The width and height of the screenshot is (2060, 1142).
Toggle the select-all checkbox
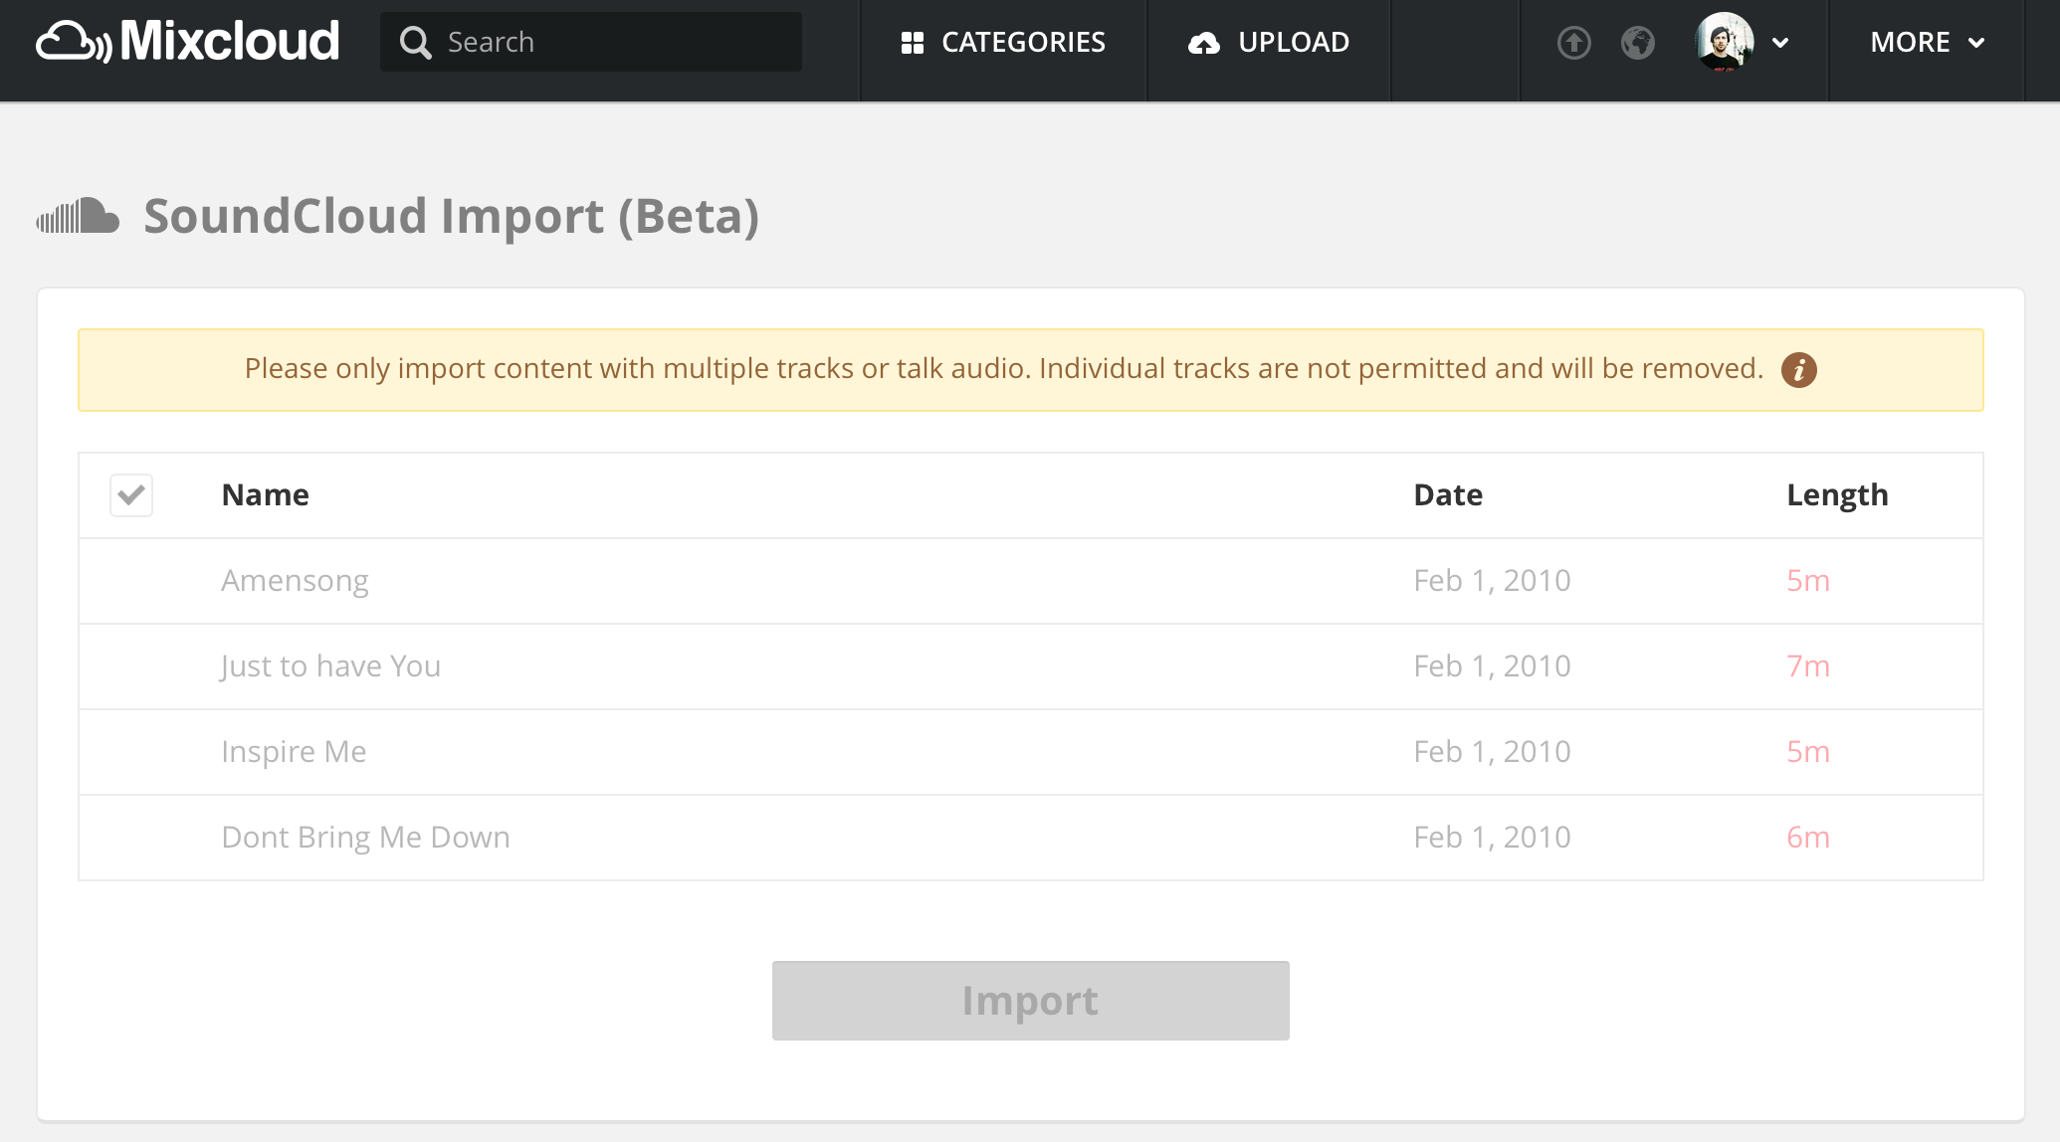point(131,495)
